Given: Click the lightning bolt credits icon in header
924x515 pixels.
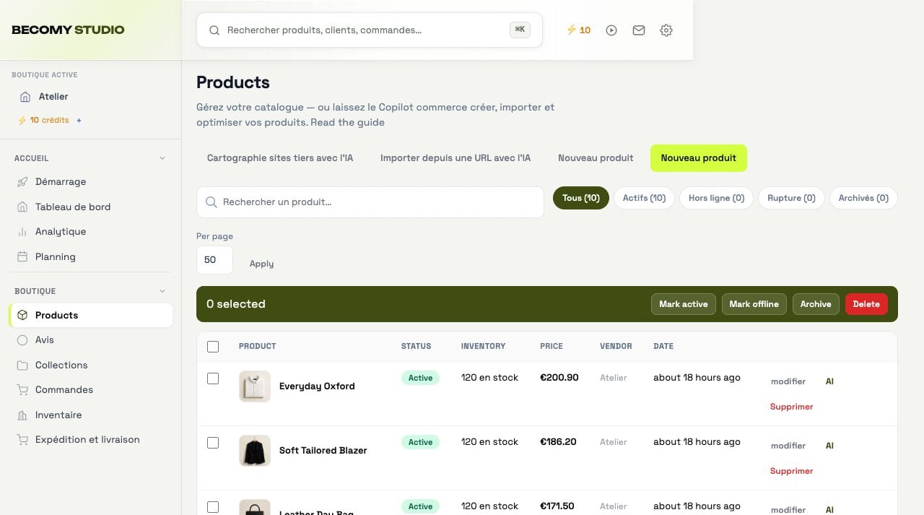Looking at the screenshot, I should coord(571,30).
